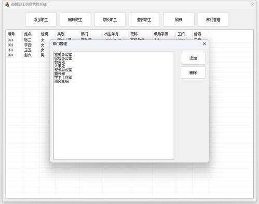Select 纪检办公室 in the department list

63,59
